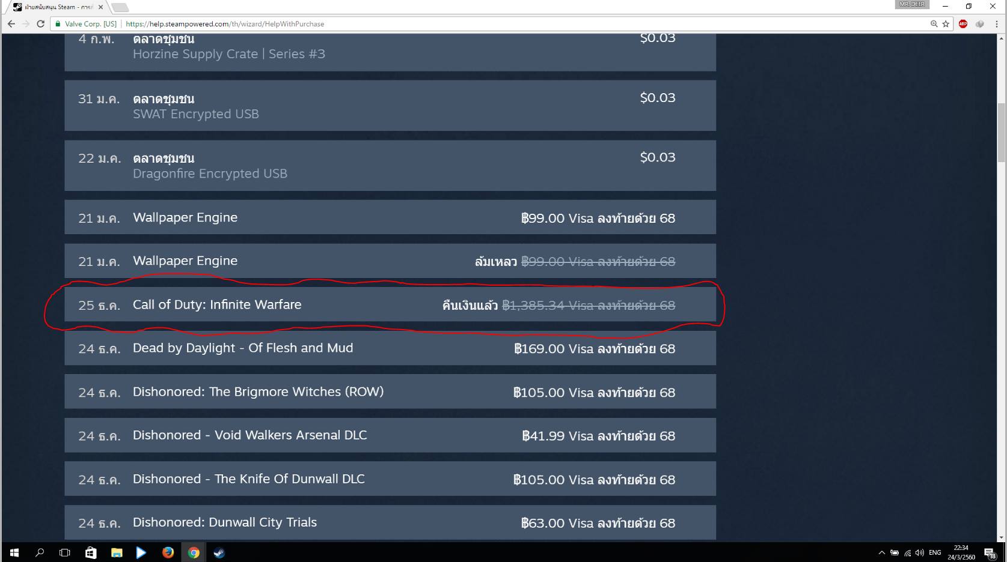Select Dead by Daylight - Of Flesh and Mud

(x=390, y=348)
